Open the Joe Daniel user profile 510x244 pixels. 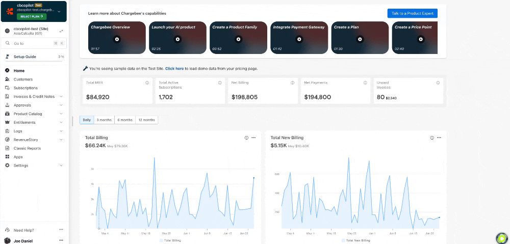point(23,241)
